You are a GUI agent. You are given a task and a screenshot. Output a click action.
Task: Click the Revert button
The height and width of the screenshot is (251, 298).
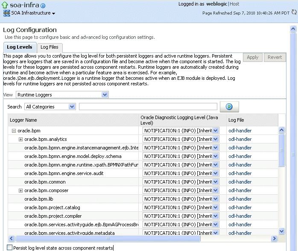(275, 57)
